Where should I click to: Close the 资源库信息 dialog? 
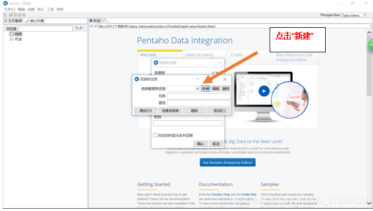225,79
